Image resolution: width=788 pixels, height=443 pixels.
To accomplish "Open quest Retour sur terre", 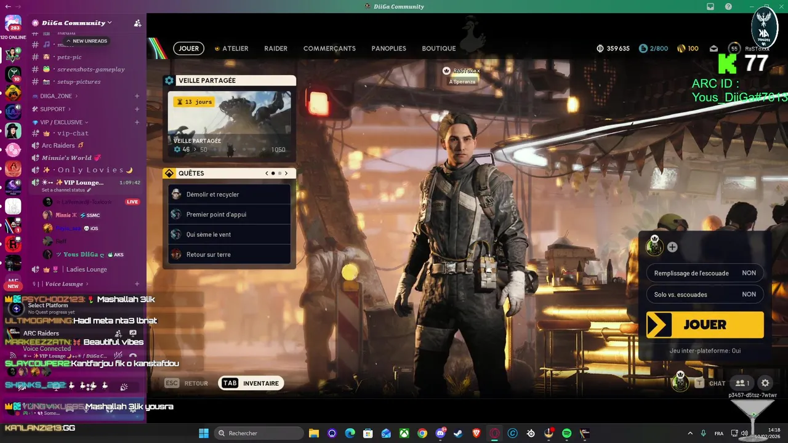I will point(229,254).
